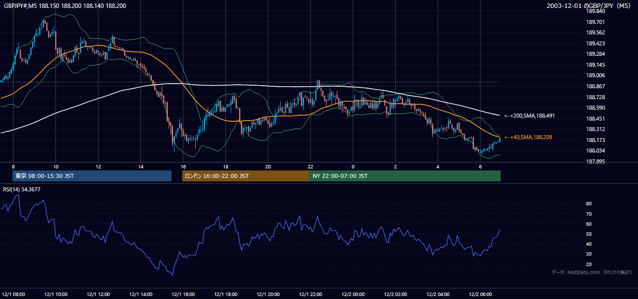638x299 pixels.
Task: Click price axis label 188.728
Action: (595, 97)
